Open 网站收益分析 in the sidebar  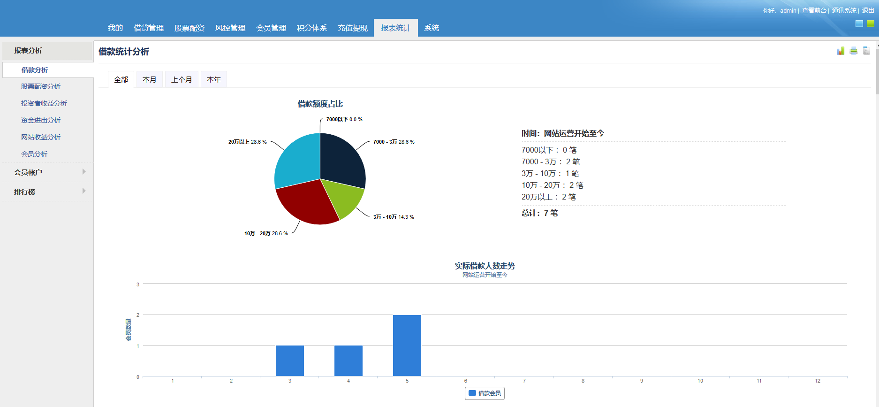coord(41,137)
